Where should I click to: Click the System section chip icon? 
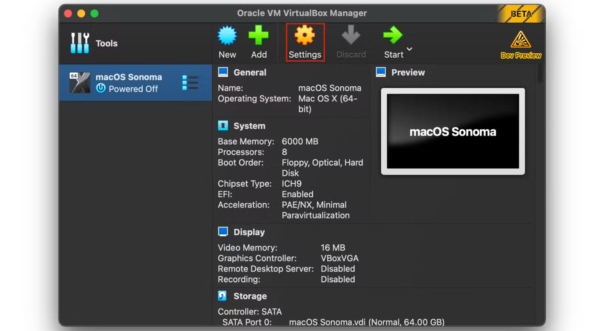tap(223, 126)
